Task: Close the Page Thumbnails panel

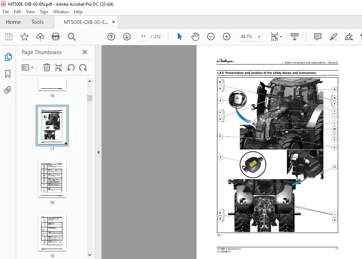Action: tap(85, 52)
